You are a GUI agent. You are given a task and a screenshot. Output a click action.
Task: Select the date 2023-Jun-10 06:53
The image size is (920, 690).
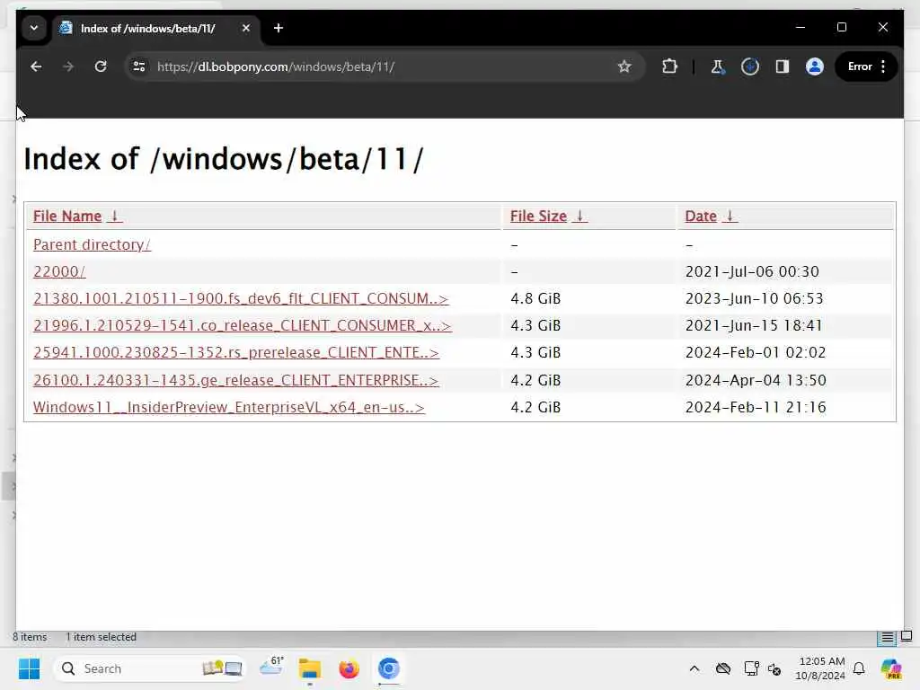tap(754, 298)
